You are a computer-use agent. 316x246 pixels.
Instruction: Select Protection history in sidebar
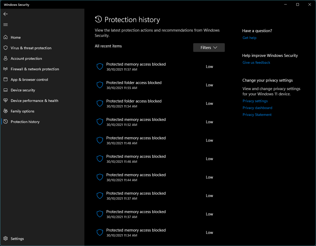25,122
